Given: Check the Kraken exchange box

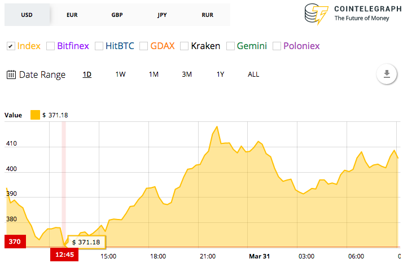Looking at the screenshot, I should tap(184, 46).
